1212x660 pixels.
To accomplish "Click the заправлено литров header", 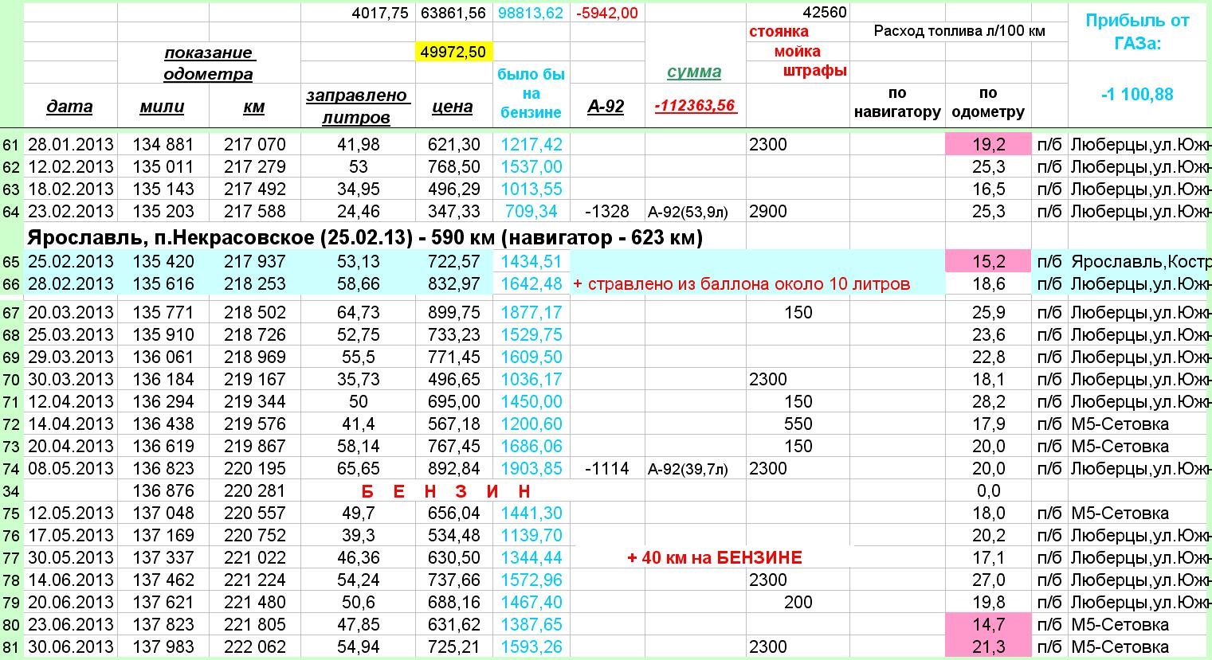I will [356, 106].
